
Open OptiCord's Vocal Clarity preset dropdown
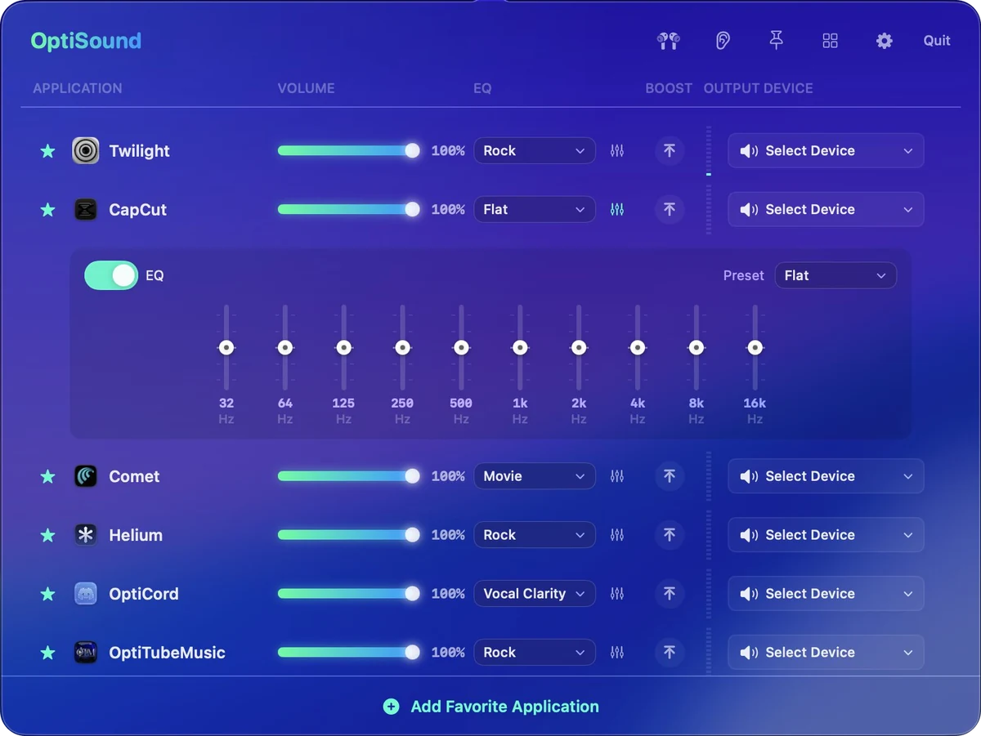pos(535,594)
